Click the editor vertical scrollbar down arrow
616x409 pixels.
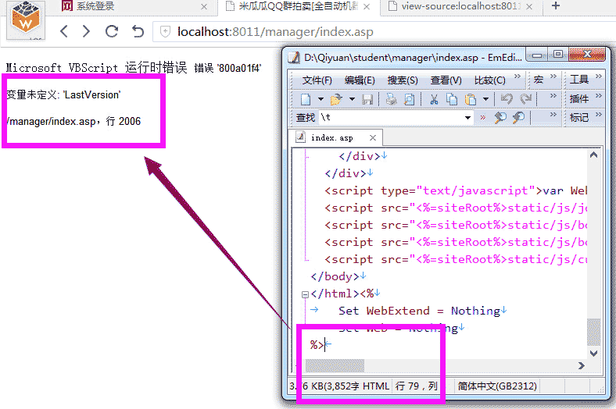tap(593, 353)
